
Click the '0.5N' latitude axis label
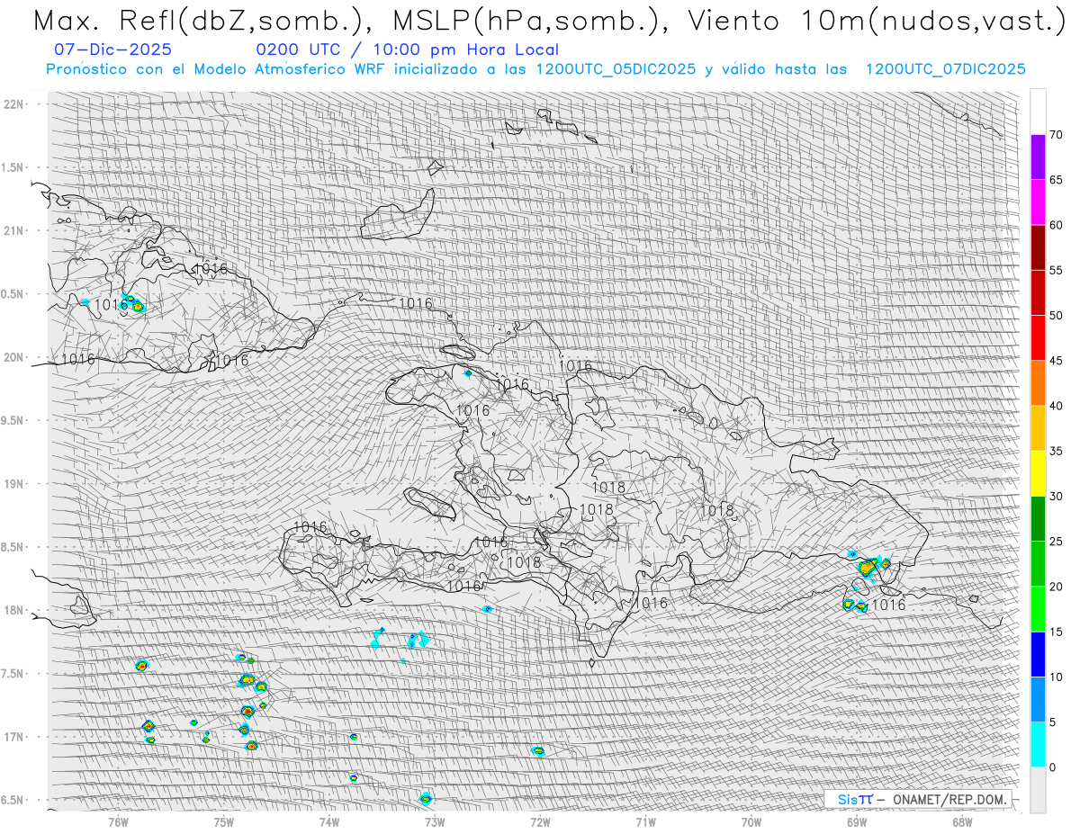click(x=13, y=294)
